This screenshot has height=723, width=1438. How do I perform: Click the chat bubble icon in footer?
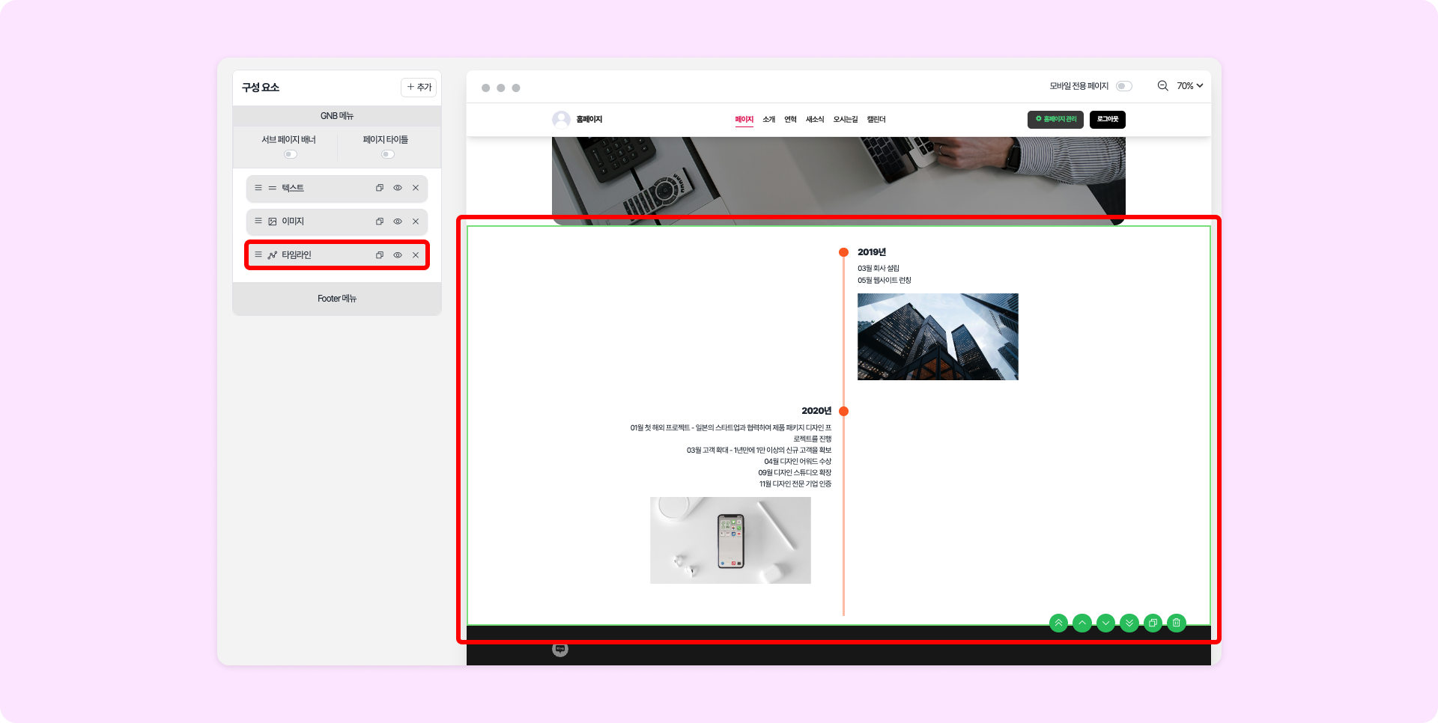tap(560, 649)
